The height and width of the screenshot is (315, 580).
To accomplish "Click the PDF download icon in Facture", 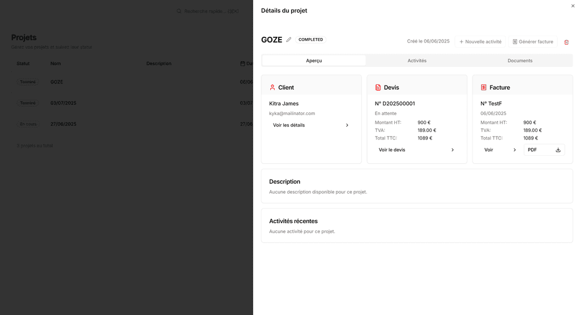I will click(x=558, y=150).
